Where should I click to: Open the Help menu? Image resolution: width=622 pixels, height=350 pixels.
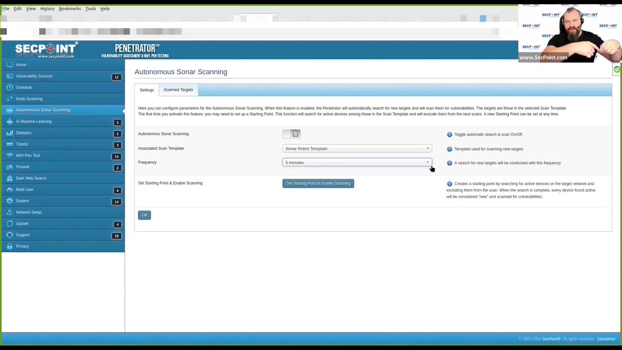click(x=105, y=8)
